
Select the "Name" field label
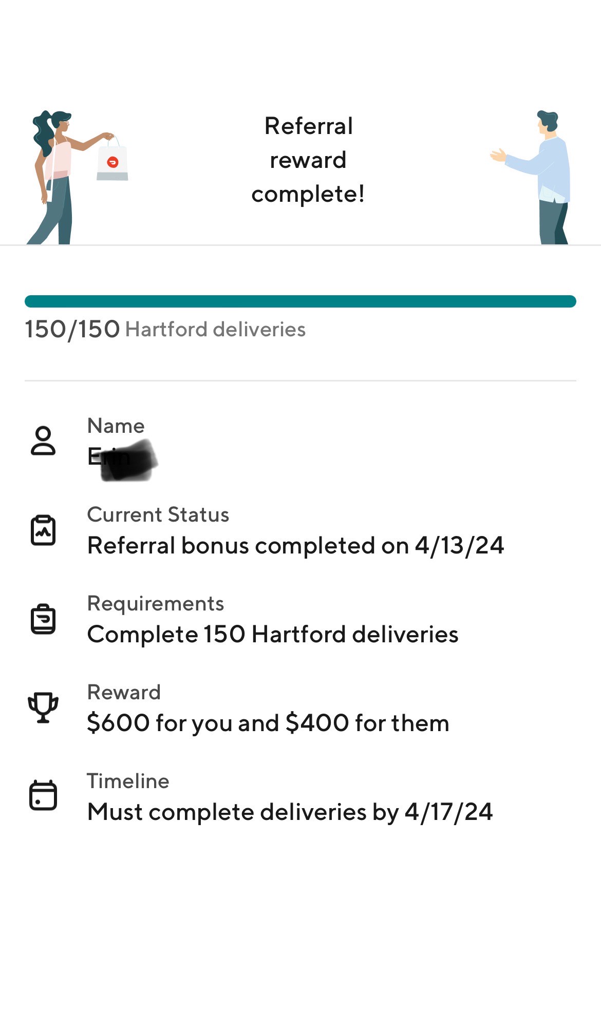[116, 426]
